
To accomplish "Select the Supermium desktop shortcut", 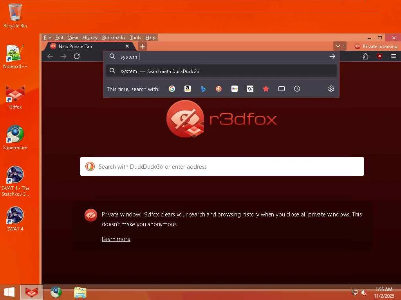I will [x=15, y=138].
